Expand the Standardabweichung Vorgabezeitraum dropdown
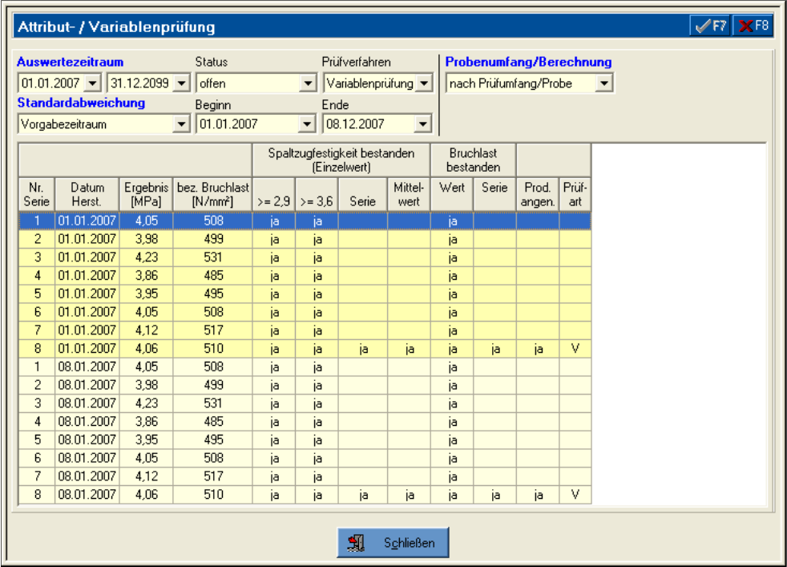 pyautogui.click(x=181, y=124)
